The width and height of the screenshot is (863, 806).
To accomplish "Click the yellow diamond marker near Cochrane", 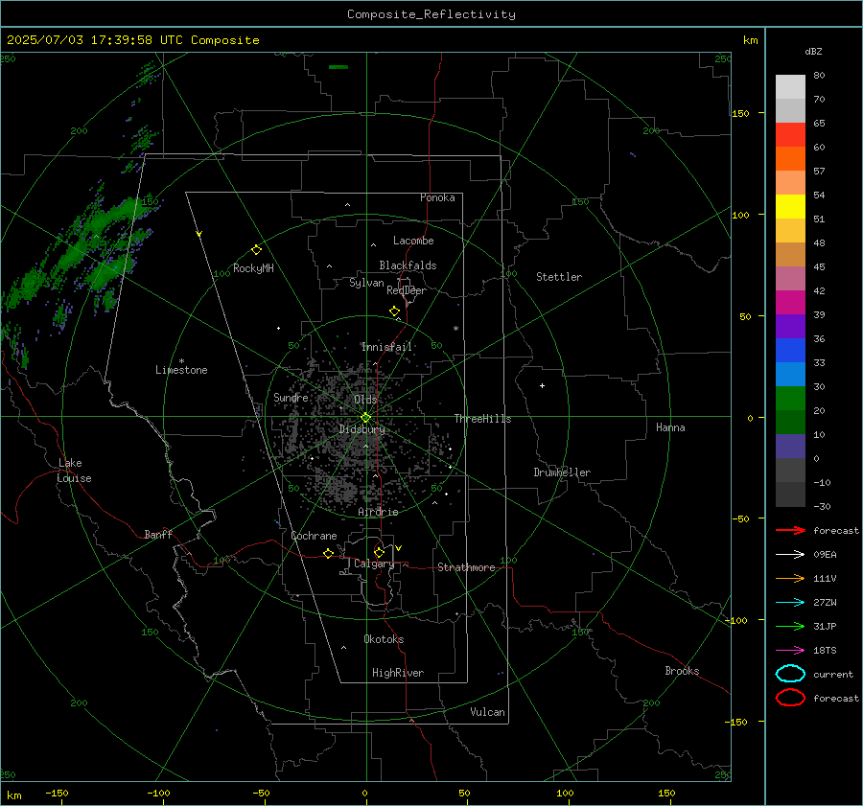I will [x=329, y=554].
